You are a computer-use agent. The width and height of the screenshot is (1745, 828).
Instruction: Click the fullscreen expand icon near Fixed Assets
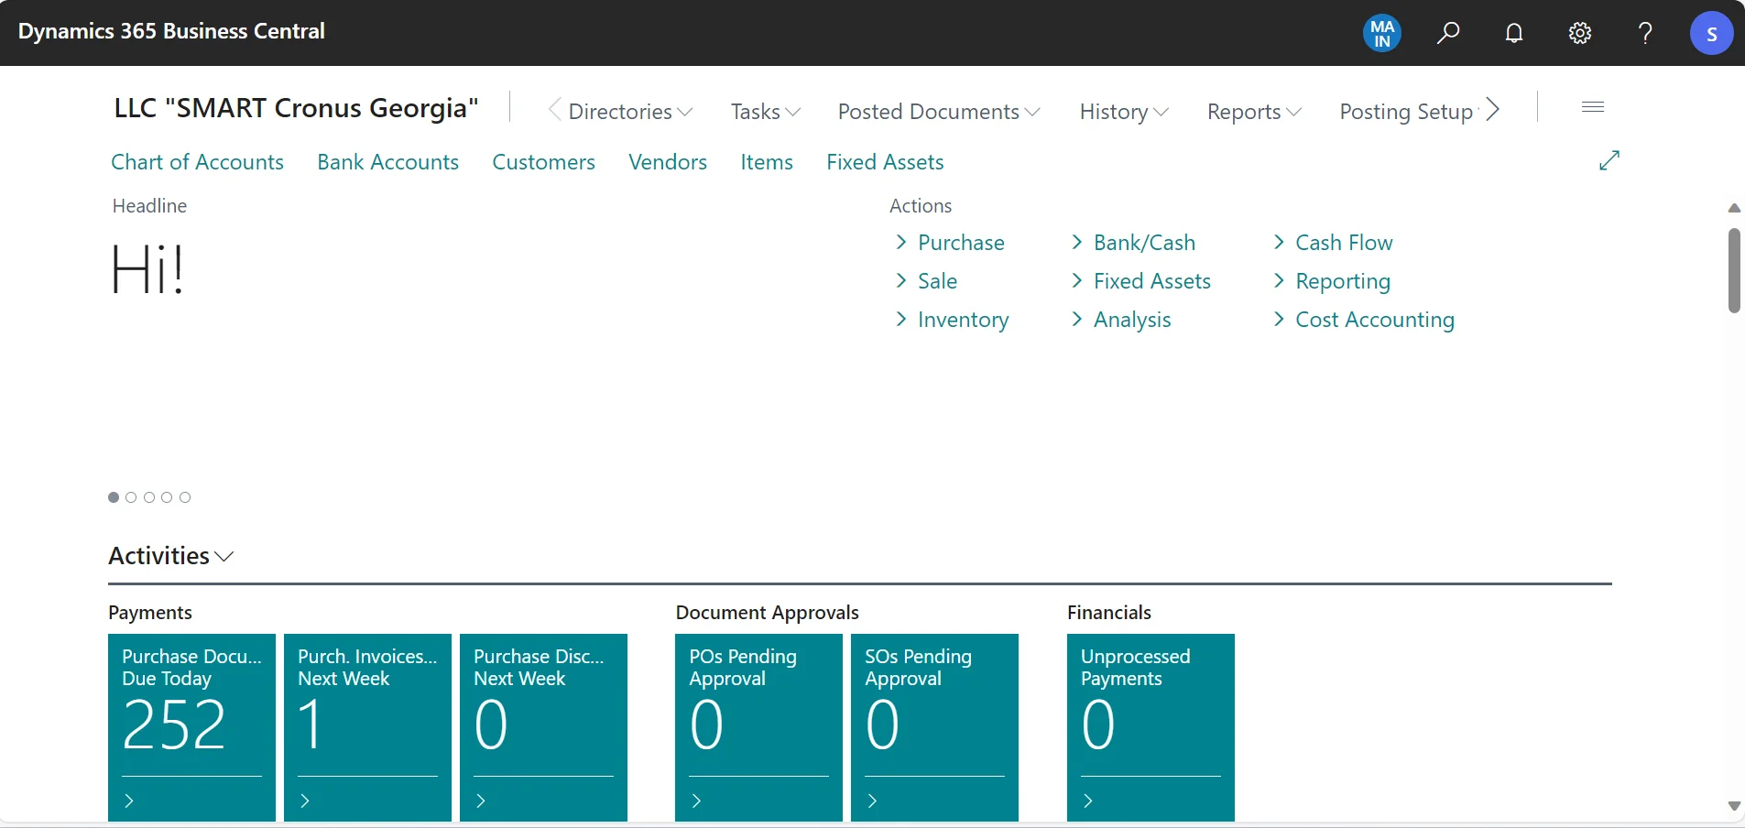[1610, 161]
